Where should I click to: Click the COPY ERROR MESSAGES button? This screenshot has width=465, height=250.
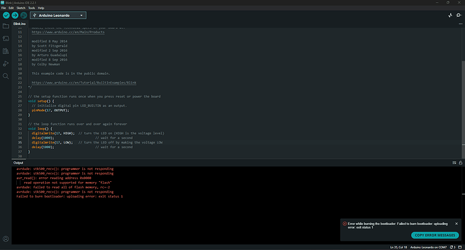pyautogui.click(x=435, y=235)
